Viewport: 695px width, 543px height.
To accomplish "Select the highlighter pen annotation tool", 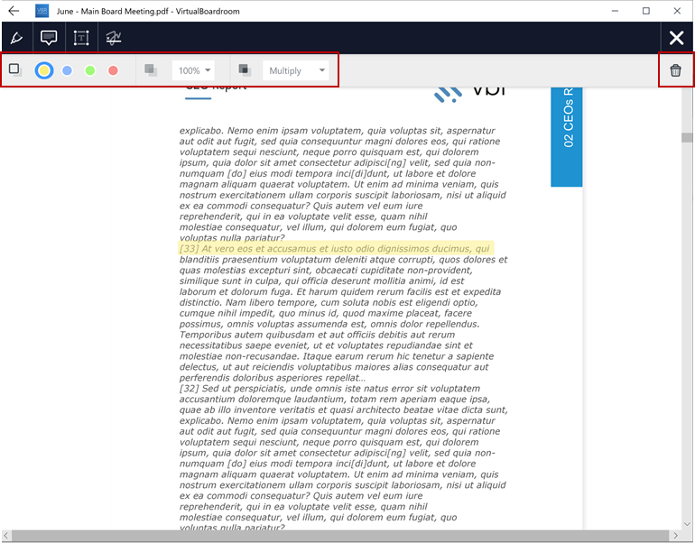I will tap(17, 38).
